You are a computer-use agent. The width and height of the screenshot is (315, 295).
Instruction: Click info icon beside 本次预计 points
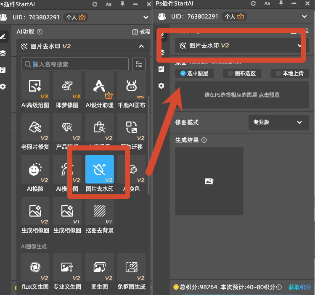279,287
